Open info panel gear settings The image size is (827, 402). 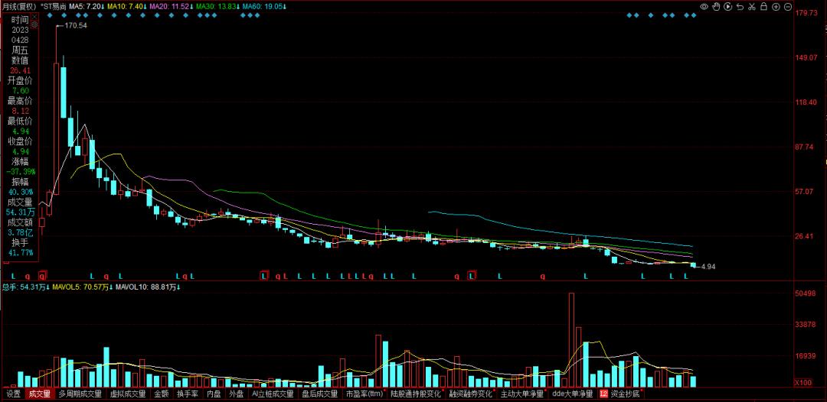[34, 24]
